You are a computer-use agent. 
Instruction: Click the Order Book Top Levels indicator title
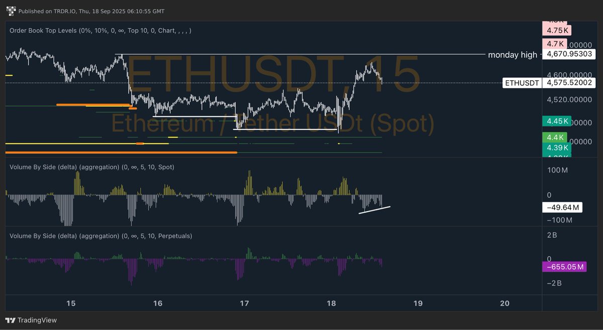100,31
